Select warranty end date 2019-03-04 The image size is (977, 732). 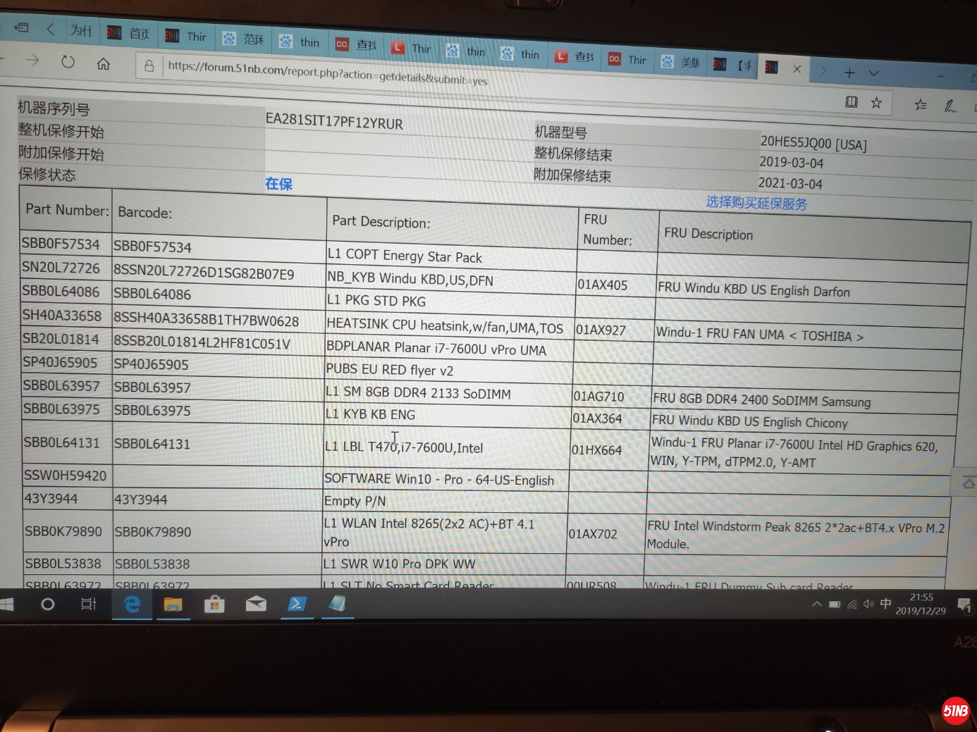click(x=791, y=163)
